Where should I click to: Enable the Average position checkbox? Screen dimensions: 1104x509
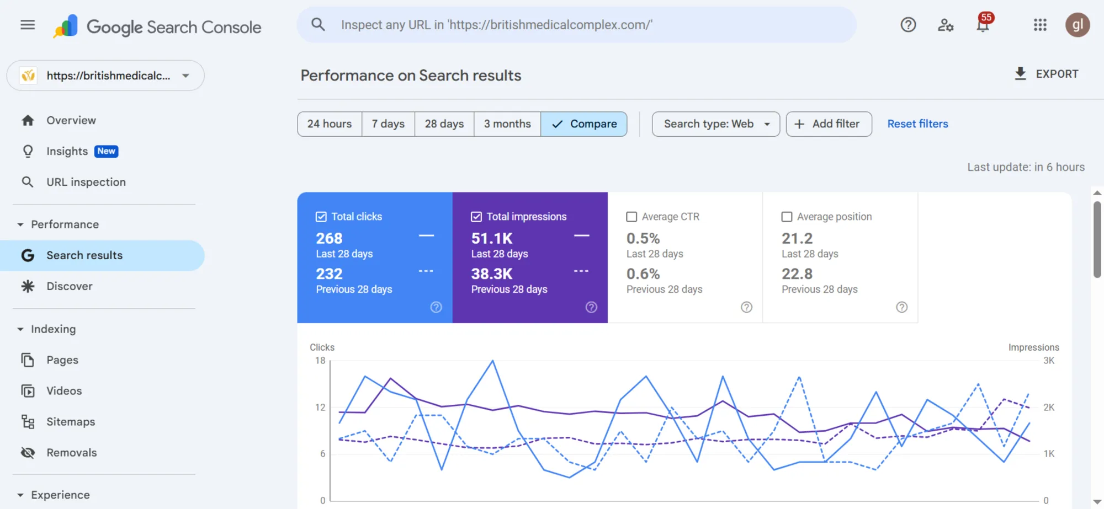click(787, 217)
